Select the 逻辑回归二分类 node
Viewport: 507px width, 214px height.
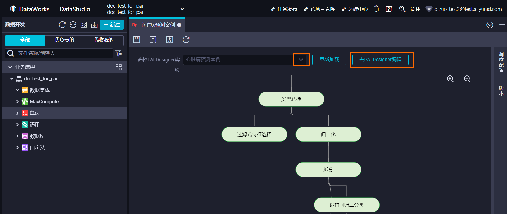point(347,205)
